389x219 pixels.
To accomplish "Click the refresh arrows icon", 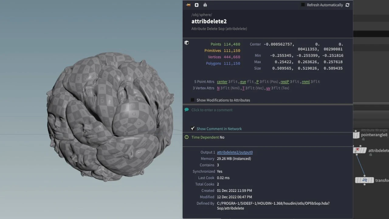I will point(347,5).
